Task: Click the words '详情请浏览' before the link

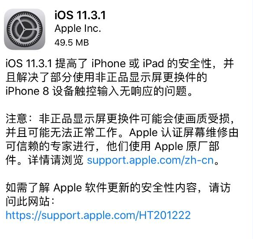Action: [56, 160]
